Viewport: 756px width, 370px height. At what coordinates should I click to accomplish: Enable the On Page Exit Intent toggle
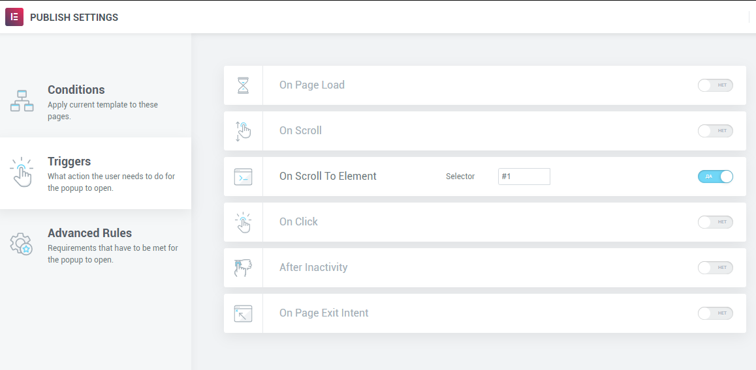(x=715, y=313)
